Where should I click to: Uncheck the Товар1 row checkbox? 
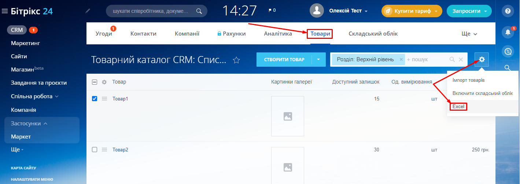(x=95, y=99)
